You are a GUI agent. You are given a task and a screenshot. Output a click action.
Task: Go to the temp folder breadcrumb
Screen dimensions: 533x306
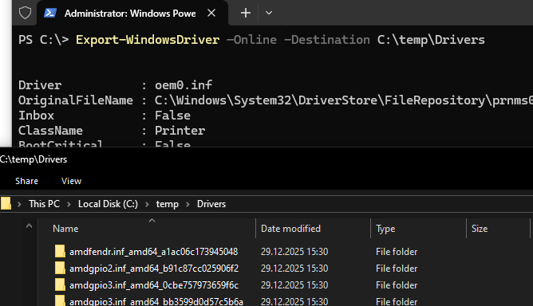coord(168,204)
